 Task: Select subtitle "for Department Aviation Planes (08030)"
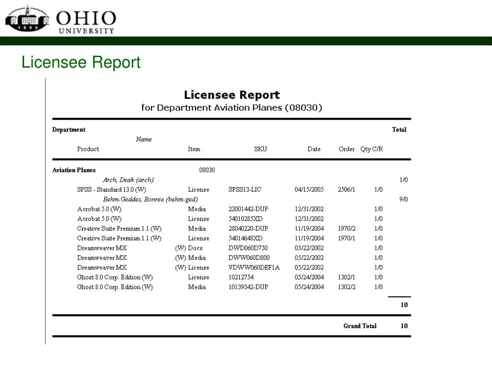click(x=232, y=108)
